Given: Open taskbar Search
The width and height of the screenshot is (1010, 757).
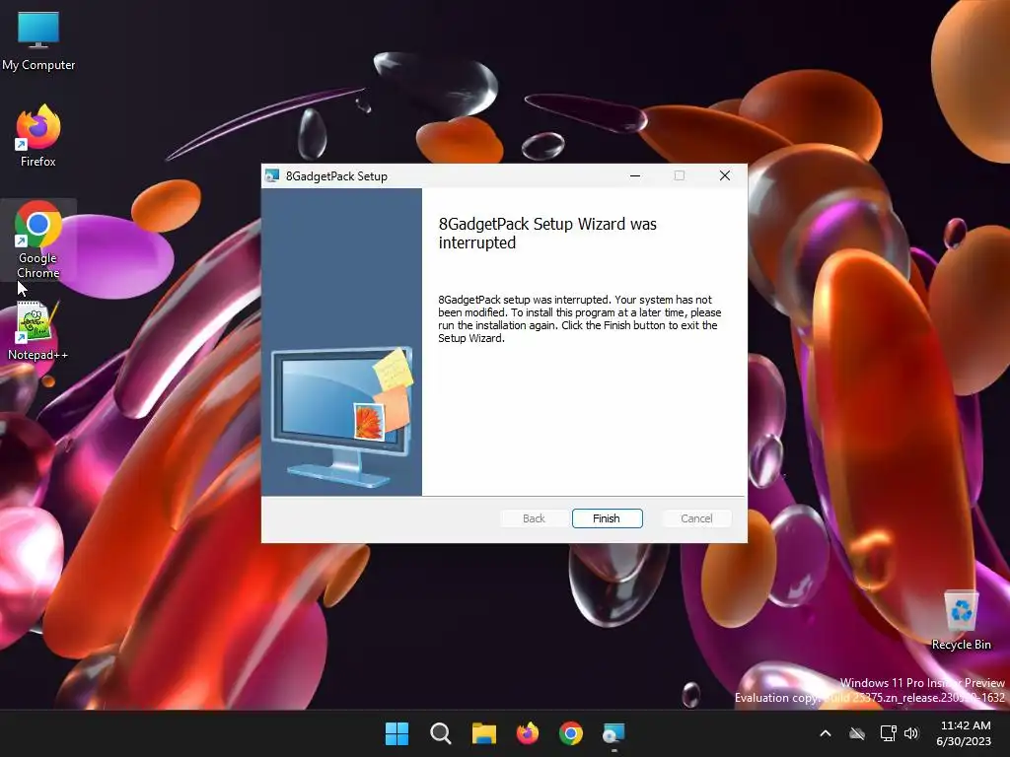Looking at the screenshot, I should 441,733.
